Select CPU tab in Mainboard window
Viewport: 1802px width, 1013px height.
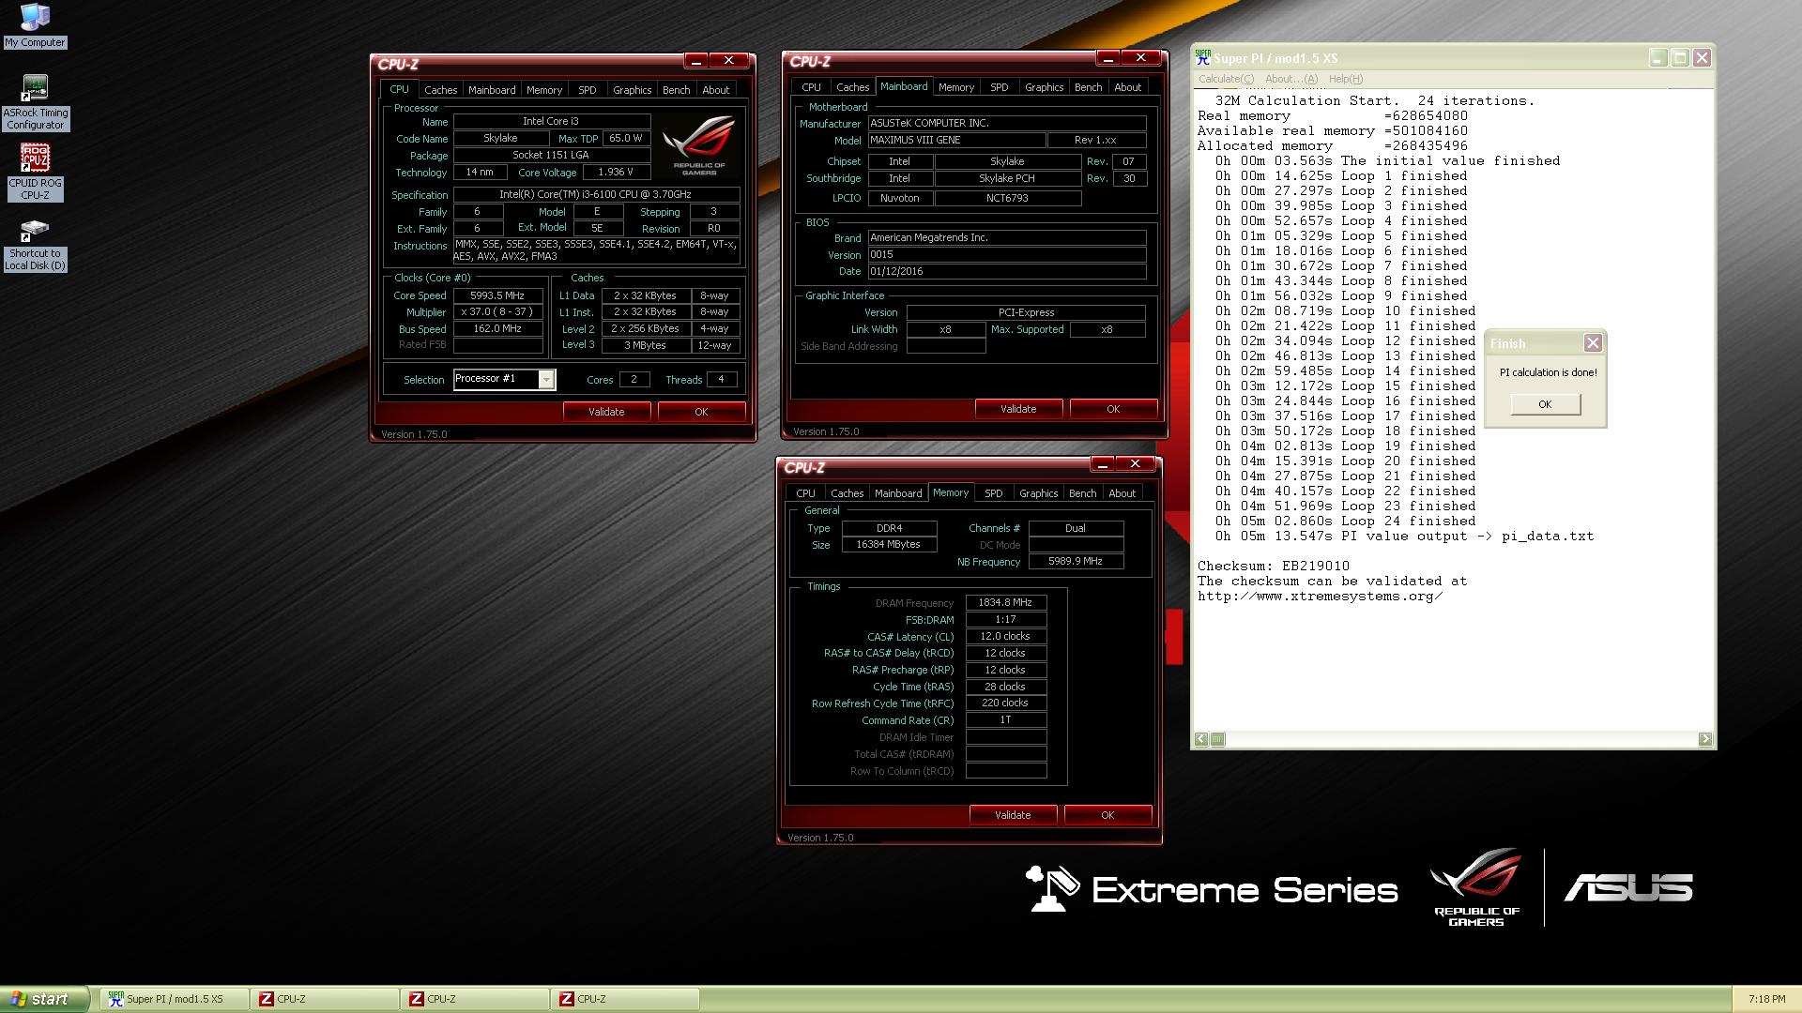click(811, 87)
